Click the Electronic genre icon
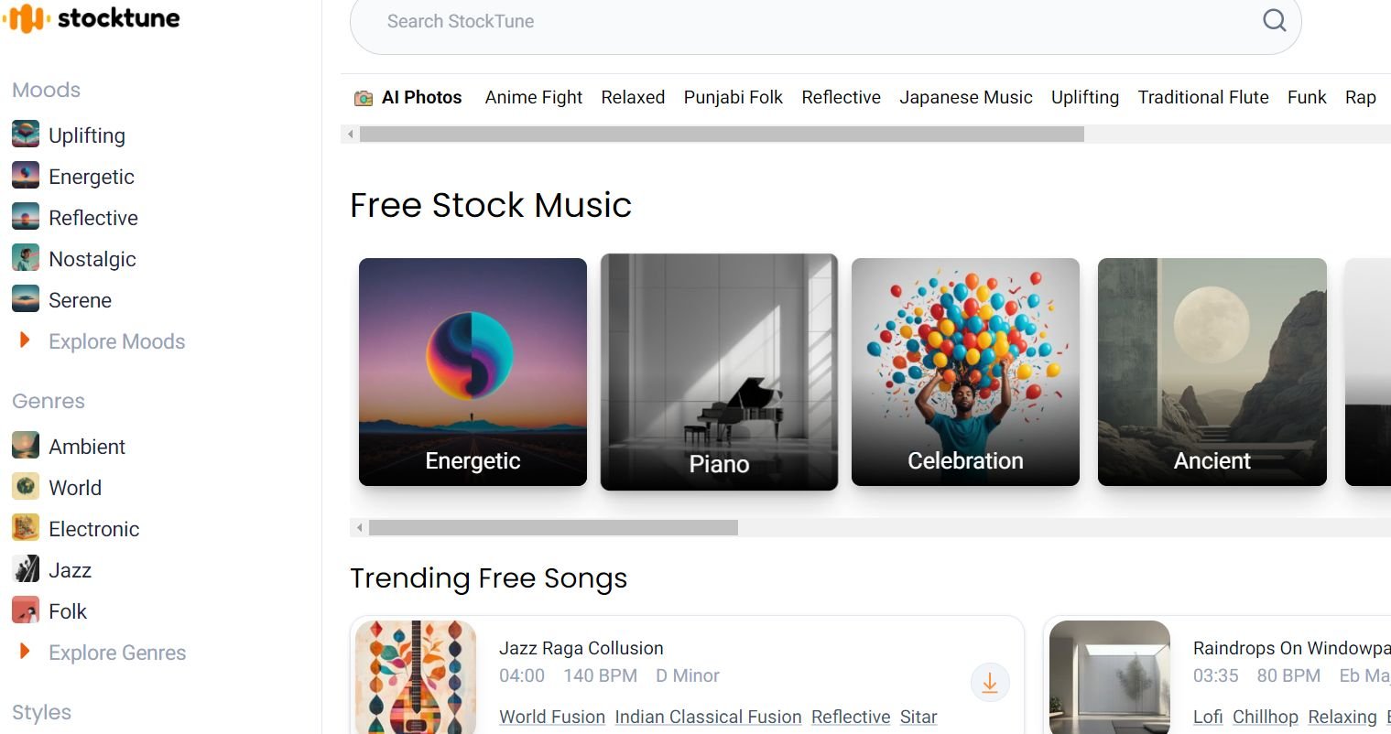The height and width of the screenshot is (734, 1391). point(26,528)
